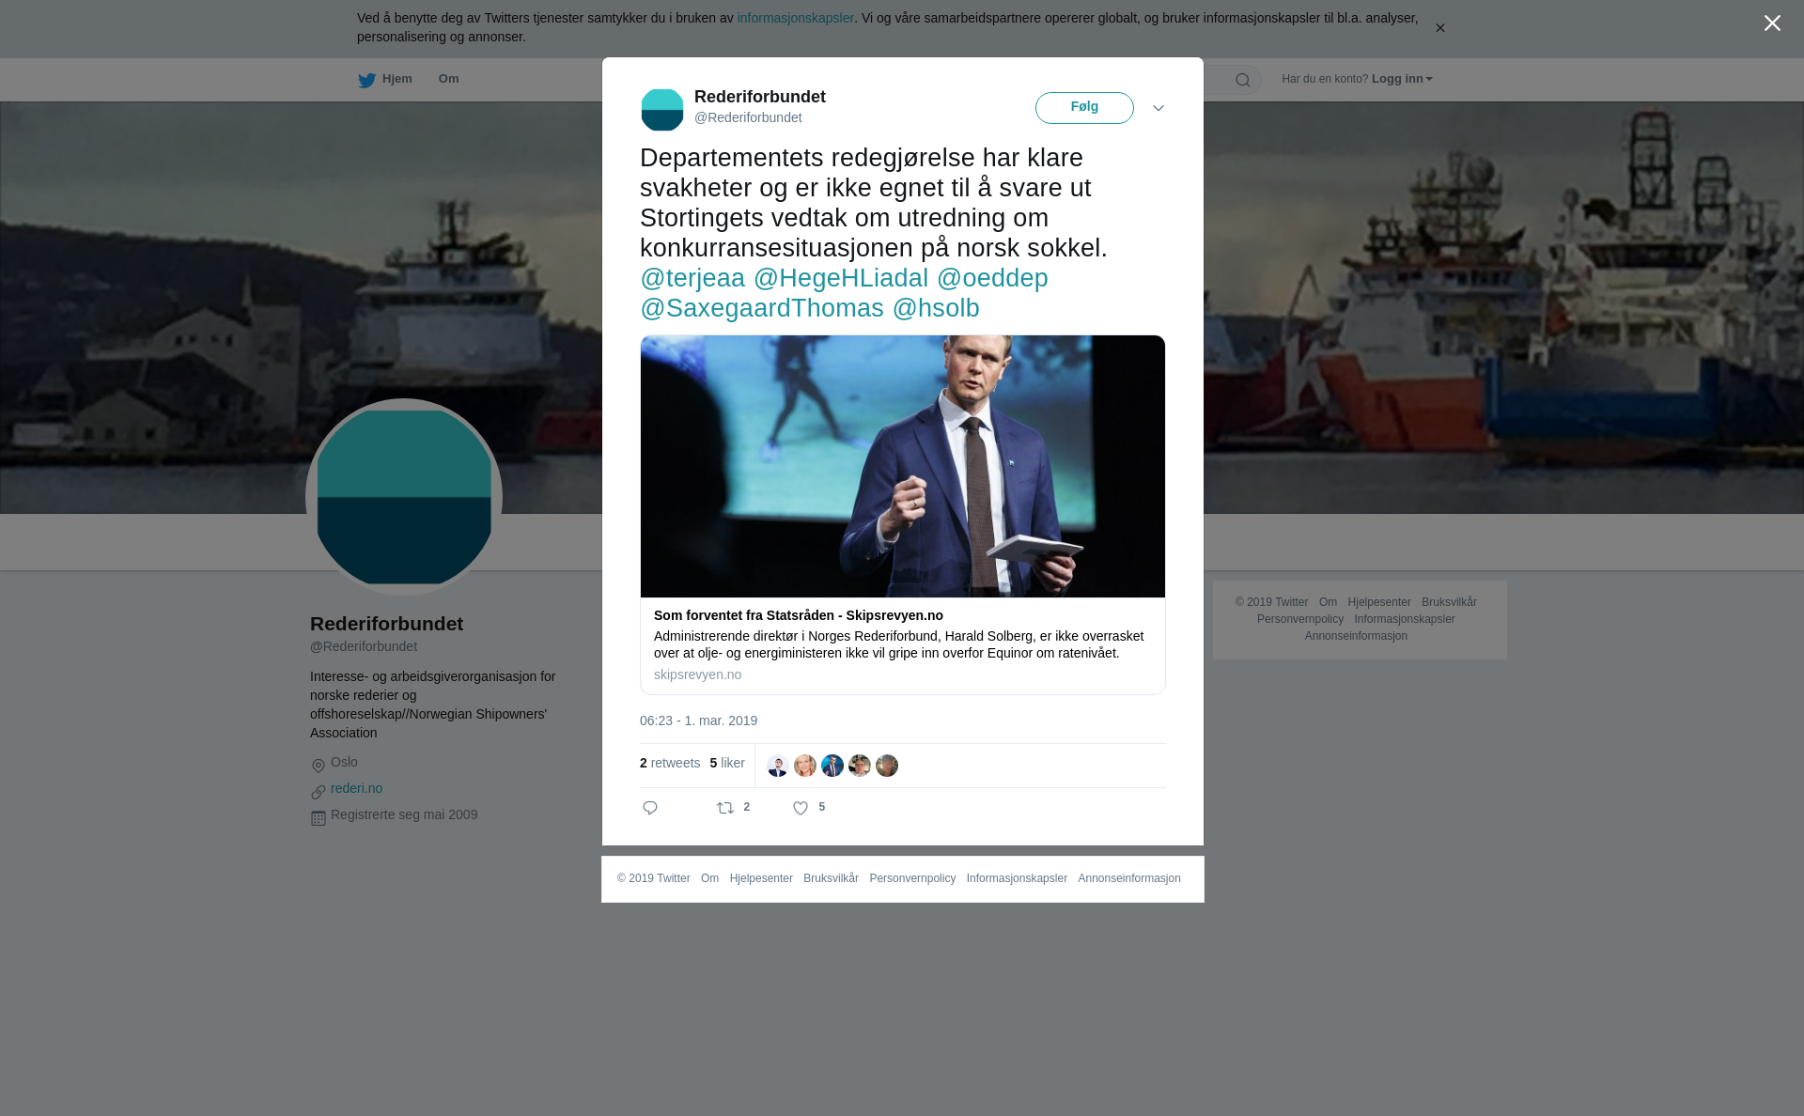
Task: Open the Logg inn dropdown
Action: coord(1401,79)
